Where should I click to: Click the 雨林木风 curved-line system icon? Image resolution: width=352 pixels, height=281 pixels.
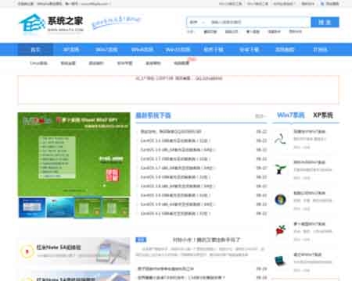[280, 139]
